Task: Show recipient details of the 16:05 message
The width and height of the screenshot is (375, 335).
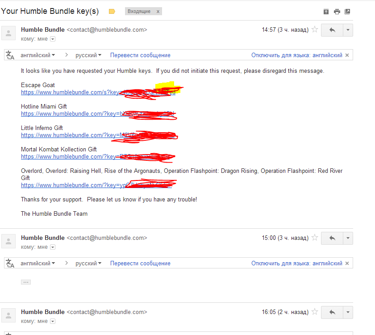Action: pos(53,321)
